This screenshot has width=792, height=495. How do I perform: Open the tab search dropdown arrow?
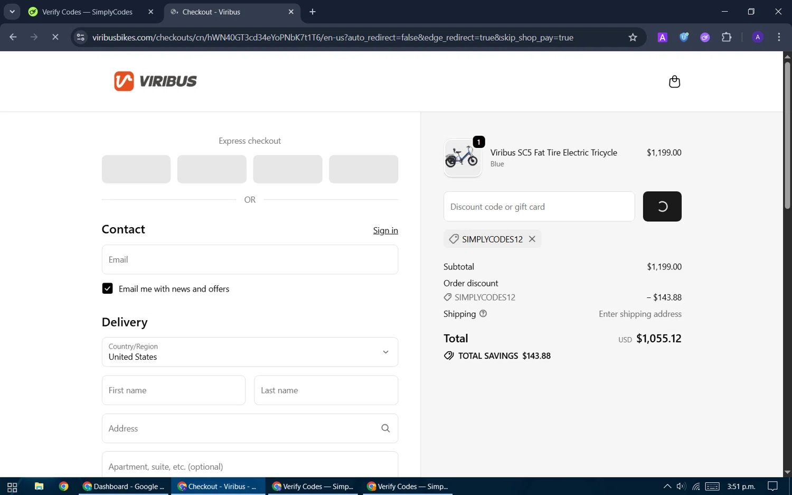click(x=12, y=12)
